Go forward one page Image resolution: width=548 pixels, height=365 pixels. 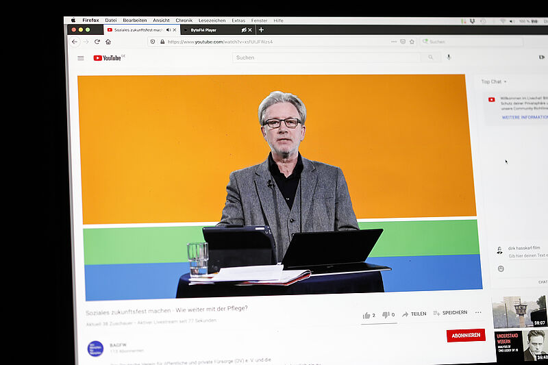86,42
